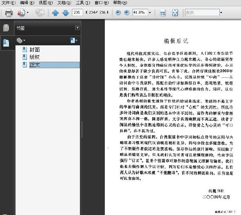Viewport: 241px width, 215px height.
Task: Click the bookmark icon beside 版权
Action: [x=25, y=57]
